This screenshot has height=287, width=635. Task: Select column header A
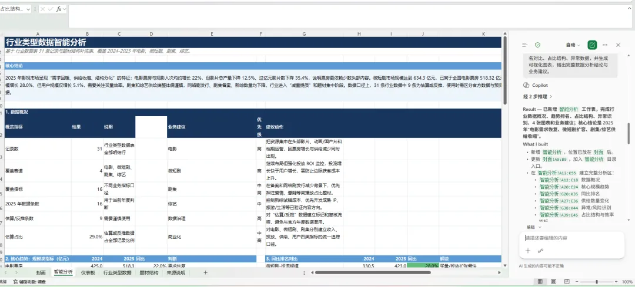(x=38, y=34)
